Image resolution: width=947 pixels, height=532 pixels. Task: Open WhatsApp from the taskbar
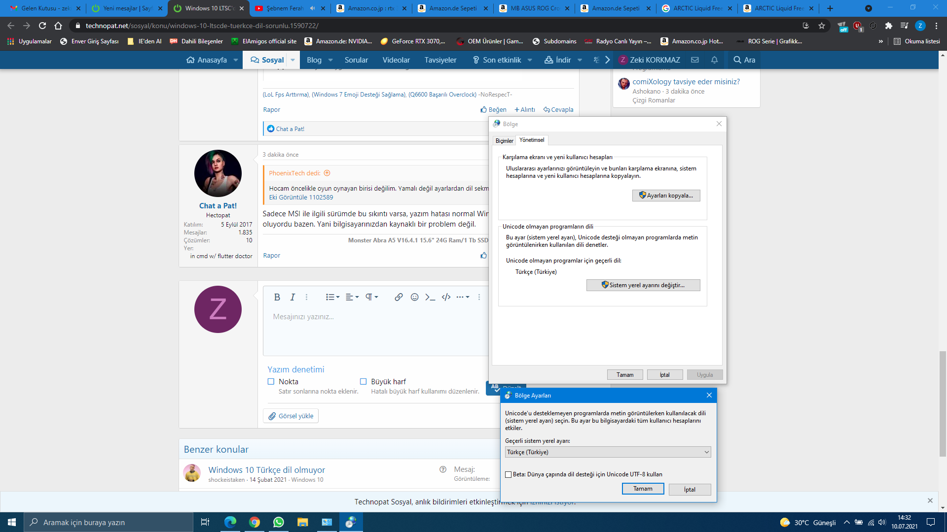pos(278,522)
